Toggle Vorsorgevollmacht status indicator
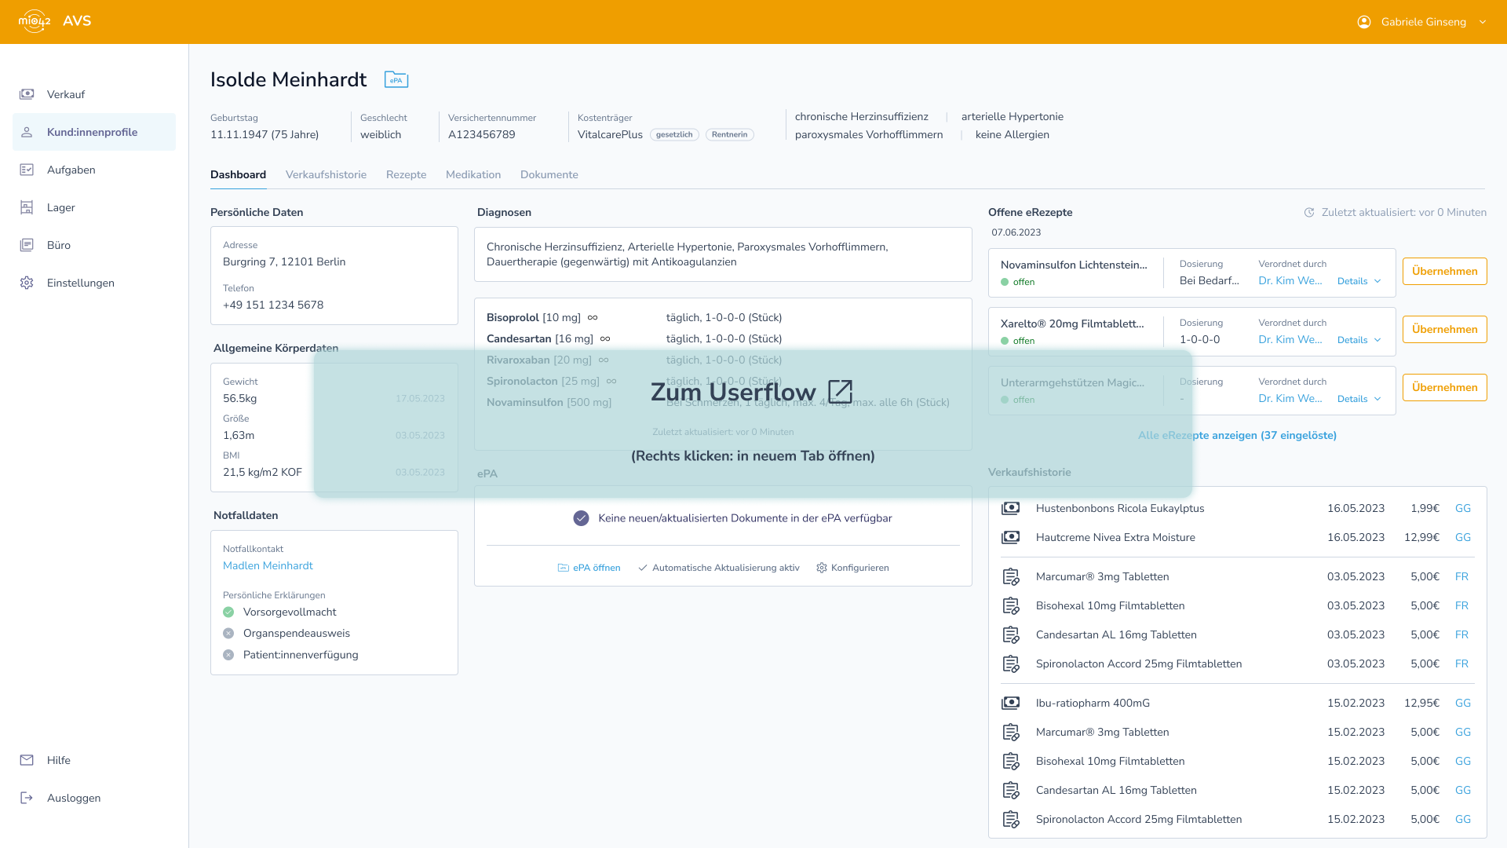Viewport: 1507px width, 848px height. (x=228, y=612)
